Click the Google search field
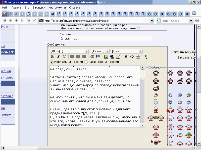This screenshot has width=201, height=150. [x=175, y=21]
